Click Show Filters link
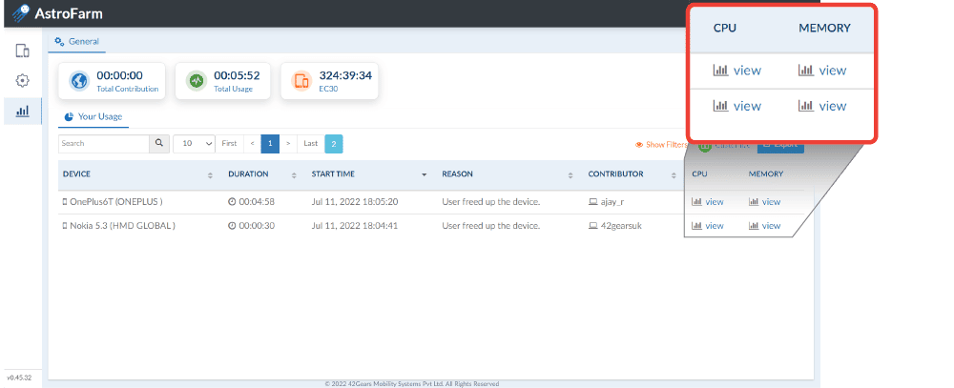 pyautogui.click(x=662, y=145)
